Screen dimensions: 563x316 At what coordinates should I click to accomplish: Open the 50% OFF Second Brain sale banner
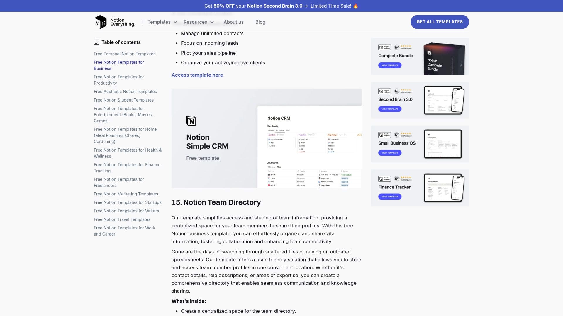(x=281, y=6)
